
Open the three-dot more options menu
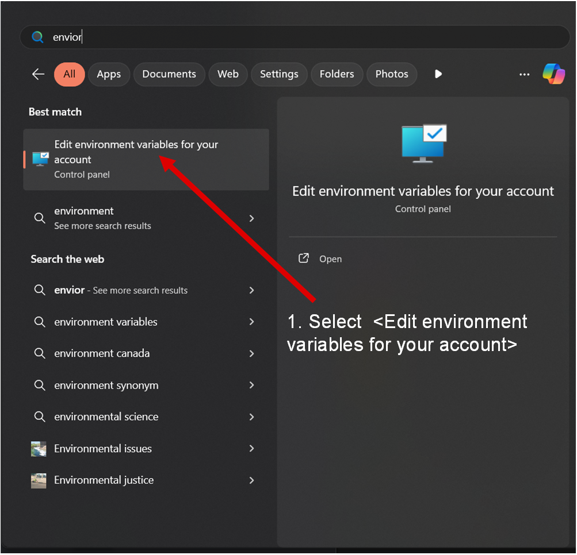click(x=524, y=74)
